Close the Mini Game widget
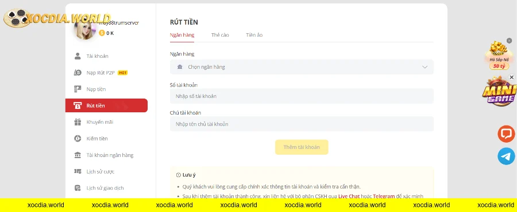The width and height of the screenshot is (517, 212). coord(511,77)
